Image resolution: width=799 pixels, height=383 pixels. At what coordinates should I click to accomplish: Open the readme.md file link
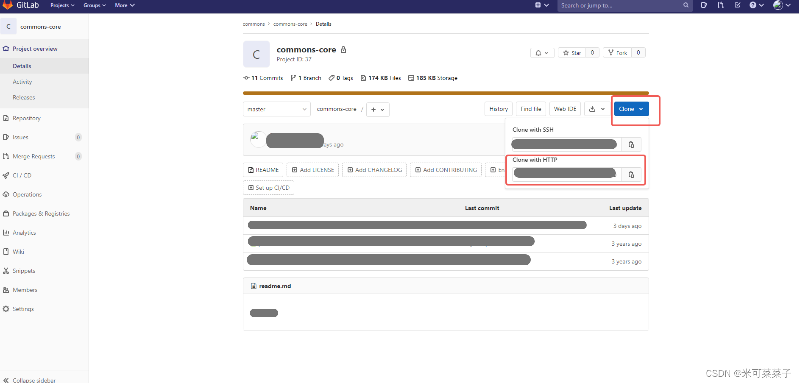click(x=275, y=286)
